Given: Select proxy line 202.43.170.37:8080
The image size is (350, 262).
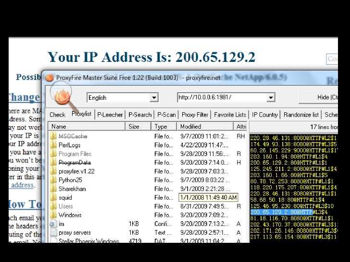Looking at the screenshot, I should 294,225.
